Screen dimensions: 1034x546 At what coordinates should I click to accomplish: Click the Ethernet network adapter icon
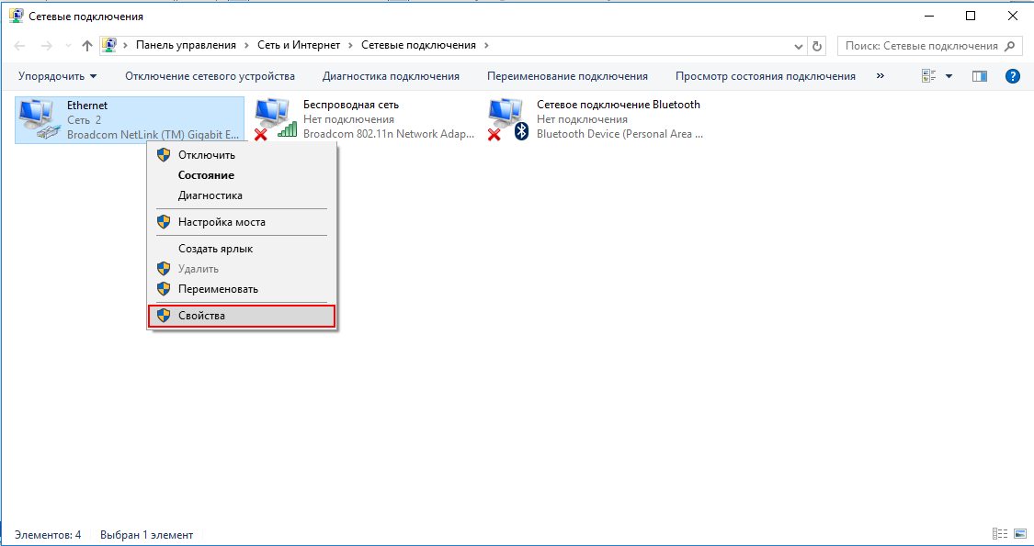[x=37, y=119]
